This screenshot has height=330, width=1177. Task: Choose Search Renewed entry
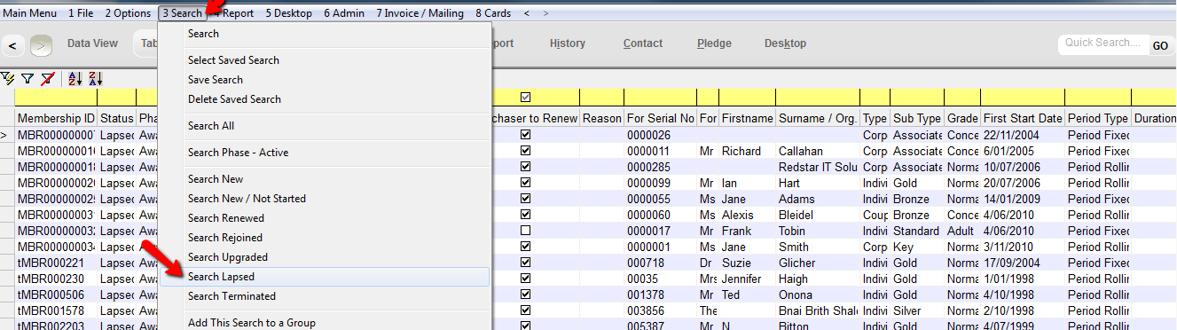tap(325, 218)
